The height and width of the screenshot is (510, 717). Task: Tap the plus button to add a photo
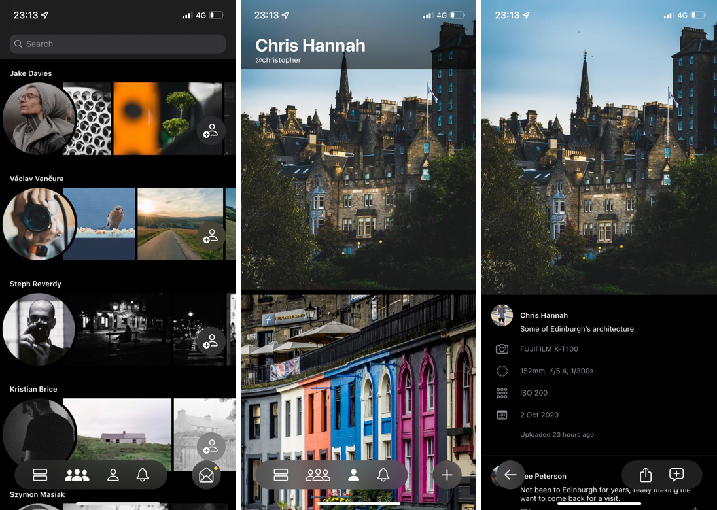447,475
